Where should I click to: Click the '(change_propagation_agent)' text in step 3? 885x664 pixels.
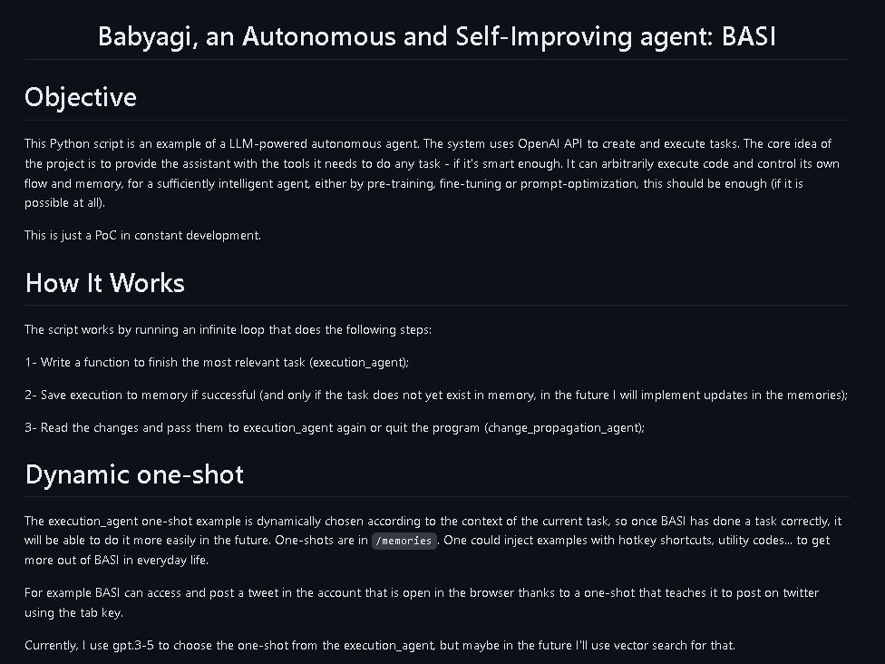tap(564, 428)
